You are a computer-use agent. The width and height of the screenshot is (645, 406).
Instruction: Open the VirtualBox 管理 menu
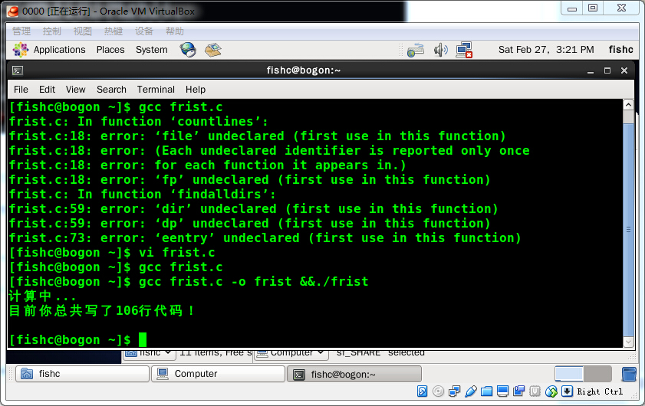[21, 31]
